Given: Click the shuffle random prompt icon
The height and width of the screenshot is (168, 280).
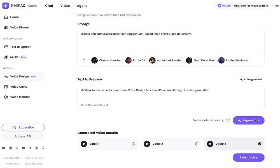Looking at the screenshot, I should [84, 60].
